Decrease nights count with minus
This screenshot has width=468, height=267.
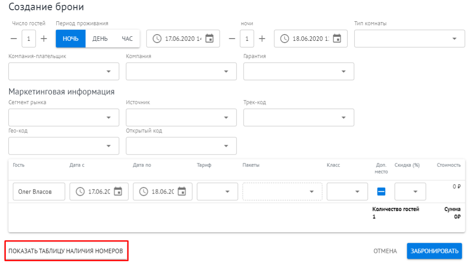pos(232,39)
